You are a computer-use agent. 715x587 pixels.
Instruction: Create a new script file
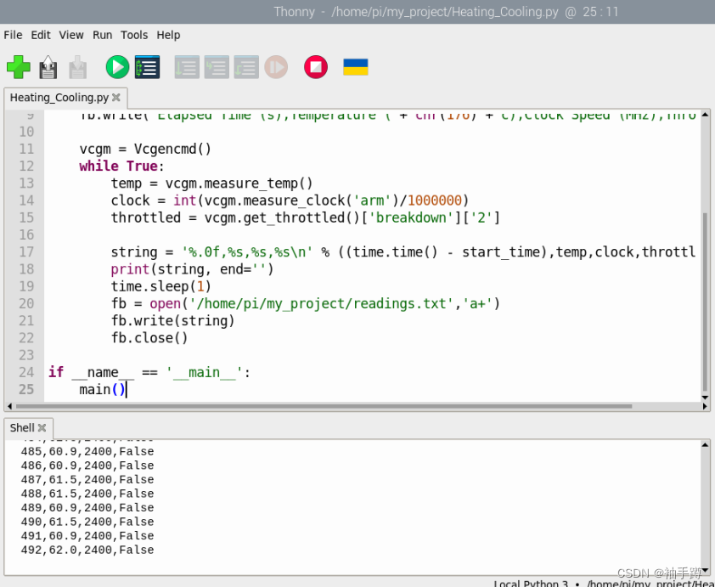click(19, 67)
